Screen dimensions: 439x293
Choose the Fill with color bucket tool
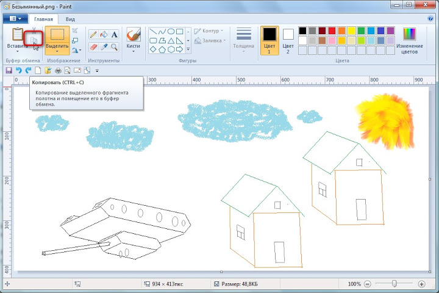click(x=104, y=34)
